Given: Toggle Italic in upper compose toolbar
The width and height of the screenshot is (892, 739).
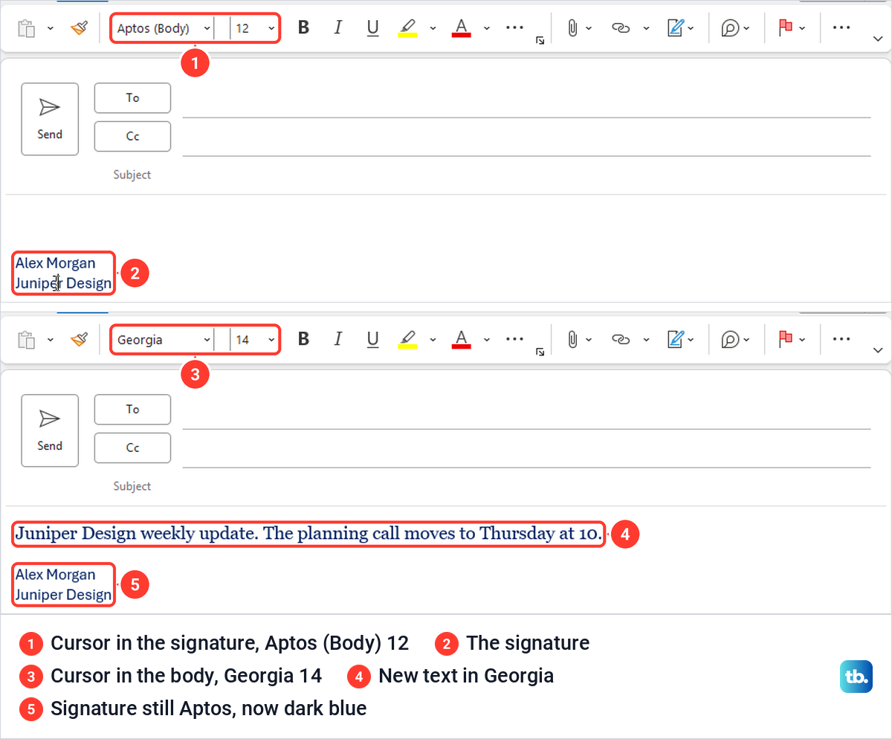Looking at the screenshot, I should point(338,28).
